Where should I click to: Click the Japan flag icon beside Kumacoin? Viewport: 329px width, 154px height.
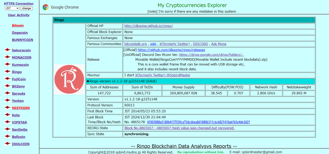[x=7, y=64]
